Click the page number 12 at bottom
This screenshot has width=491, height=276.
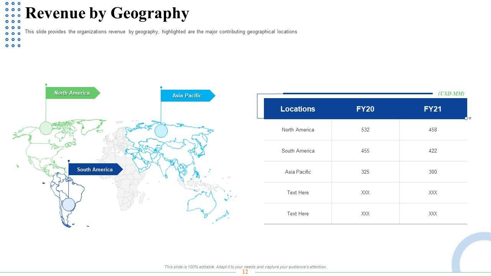click(245, 272)
